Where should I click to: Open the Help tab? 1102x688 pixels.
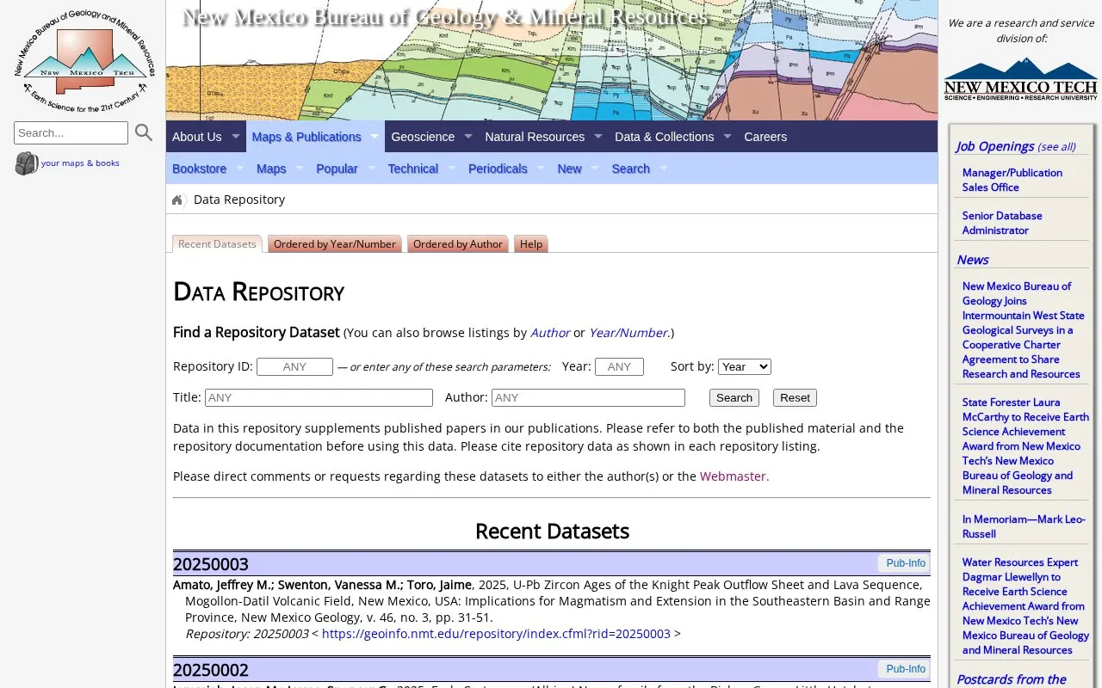pyautogui.click(x=531, y=244)
